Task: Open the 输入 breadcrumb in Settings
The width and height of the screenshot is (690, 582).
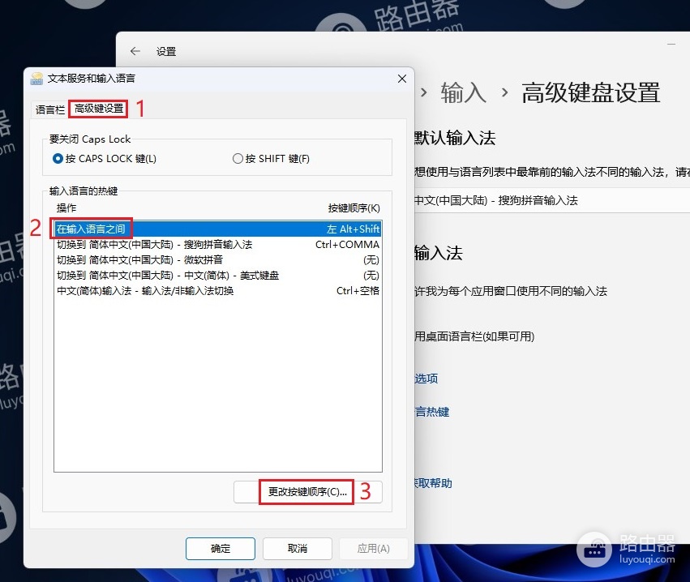Action: tap(463, 93)
